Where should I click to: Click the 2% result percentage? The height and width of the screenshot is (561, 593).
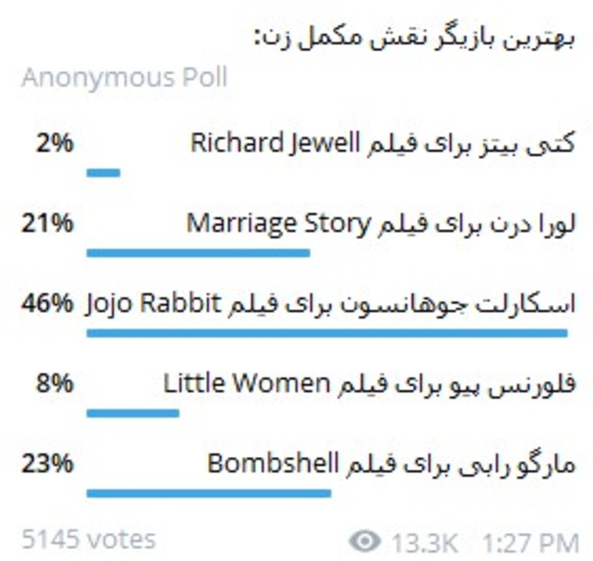[55, 143]
